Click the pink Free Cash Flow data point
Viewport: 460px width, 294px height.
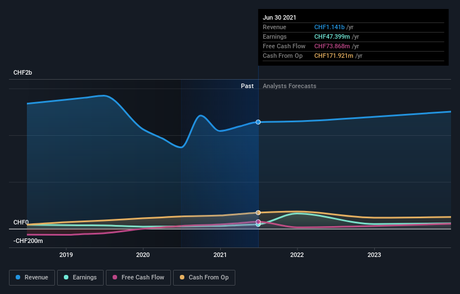258,222
